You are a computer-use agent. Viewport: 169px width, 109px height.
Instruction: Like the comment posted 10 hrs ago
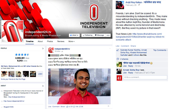pyautogui.click(x=125, y=66)
